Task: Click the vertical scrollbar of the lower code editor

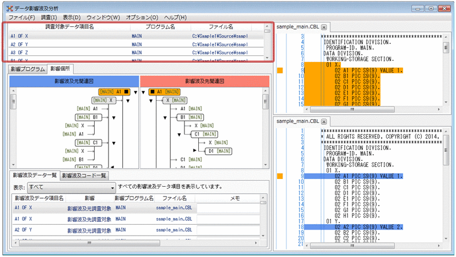Action: tap(446, 185)
